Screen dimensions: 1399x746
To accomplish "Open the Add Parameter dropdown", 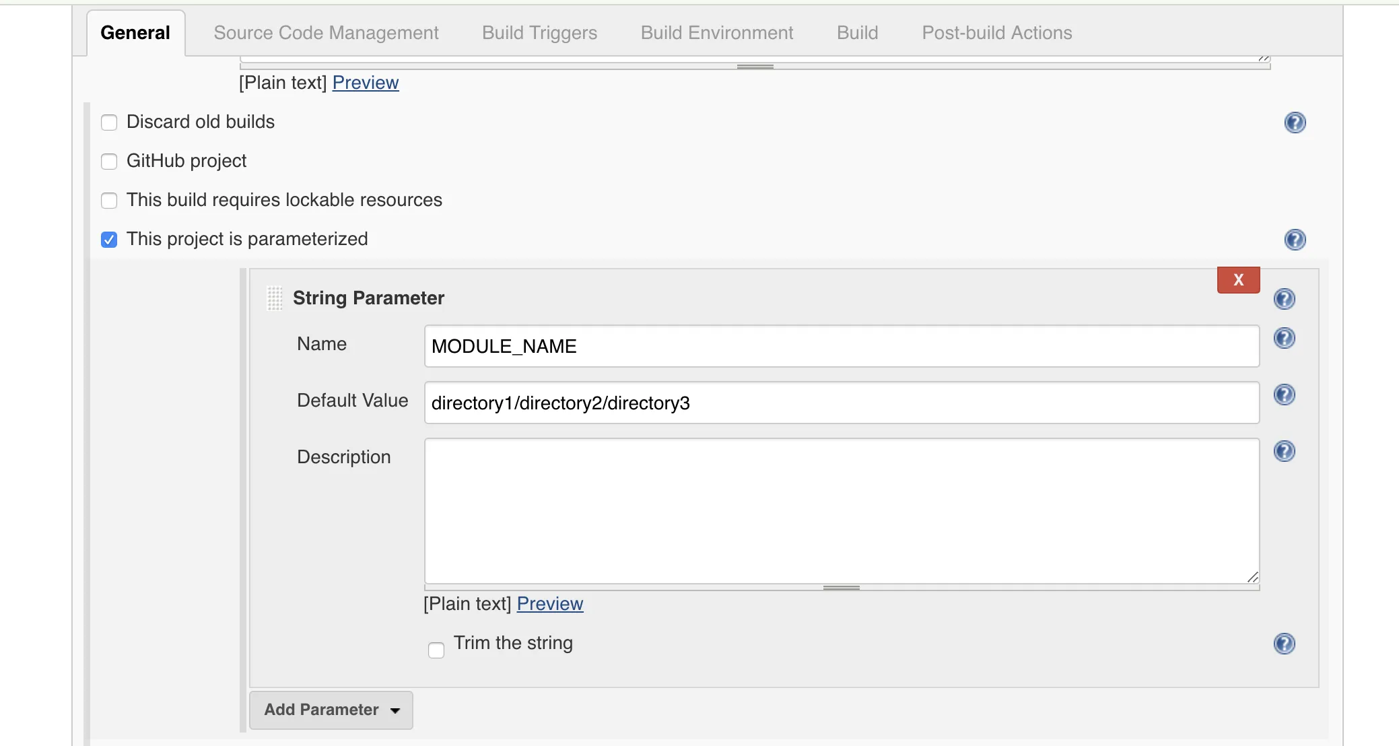I will click(331, 710).
